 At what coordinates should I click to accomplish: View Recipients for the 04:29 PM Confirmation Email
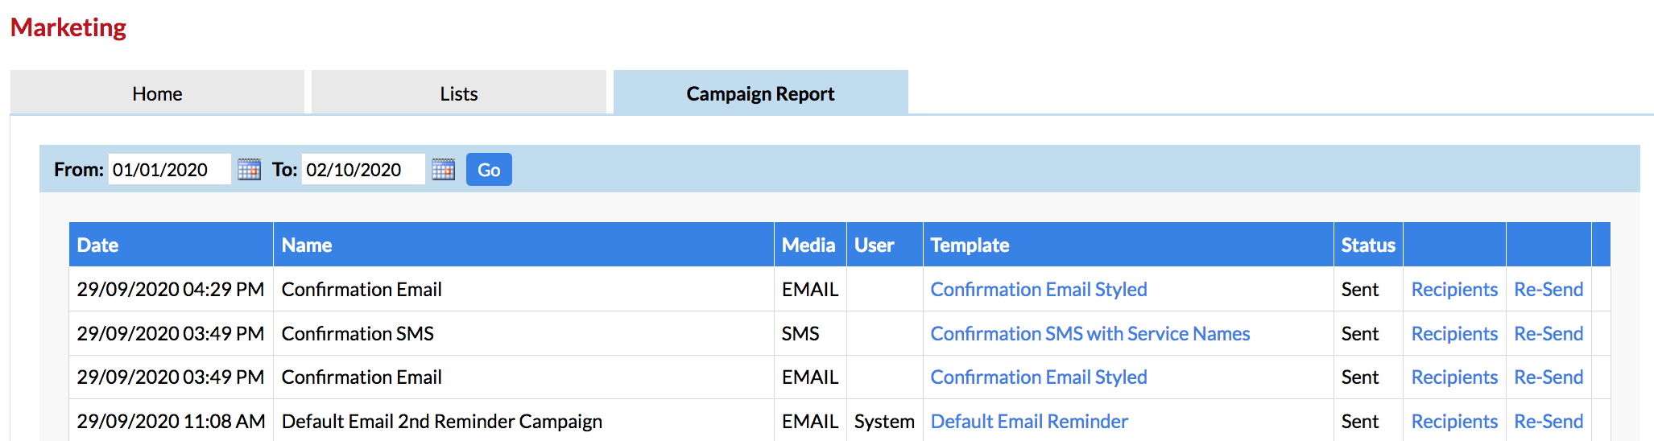[1454, 290]
